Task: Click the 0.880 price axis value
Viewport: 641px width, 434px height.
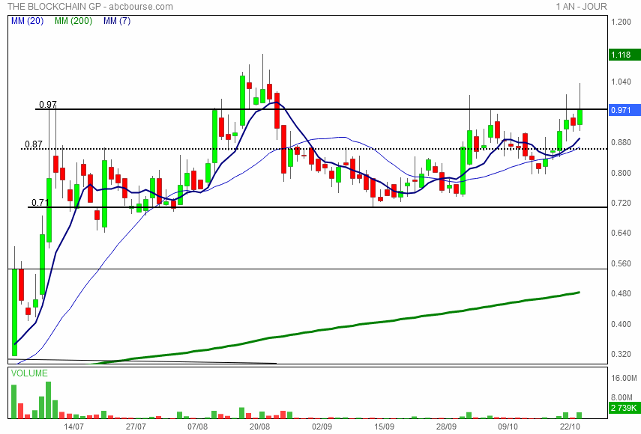Action: (622, 142)
